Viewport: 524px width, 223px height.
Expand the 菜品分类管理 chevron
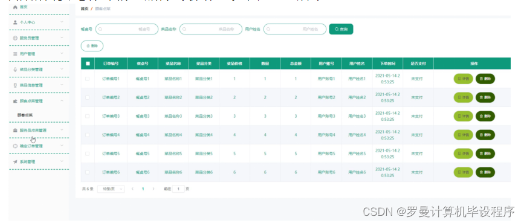[62, 69]
